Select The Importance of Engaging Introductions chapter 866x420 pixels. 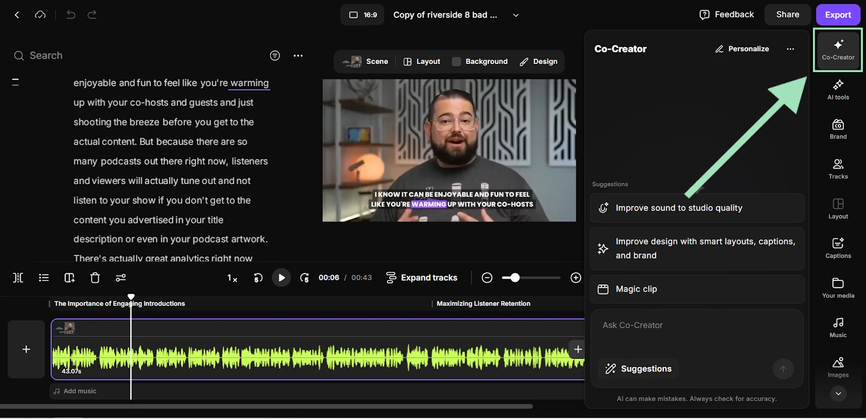pyautogui.click(x=120, y=304)
